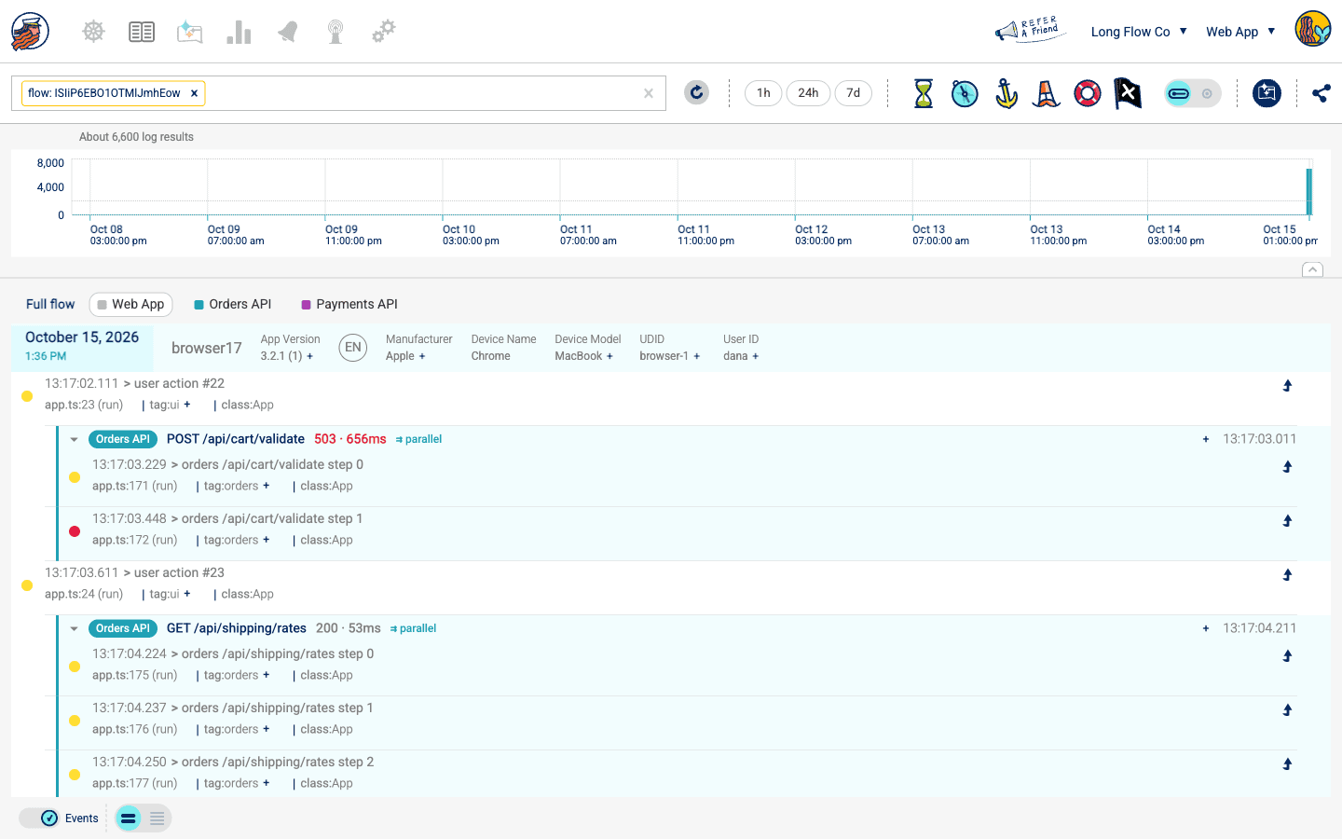Remove the flow filter chip

point(194,93)
